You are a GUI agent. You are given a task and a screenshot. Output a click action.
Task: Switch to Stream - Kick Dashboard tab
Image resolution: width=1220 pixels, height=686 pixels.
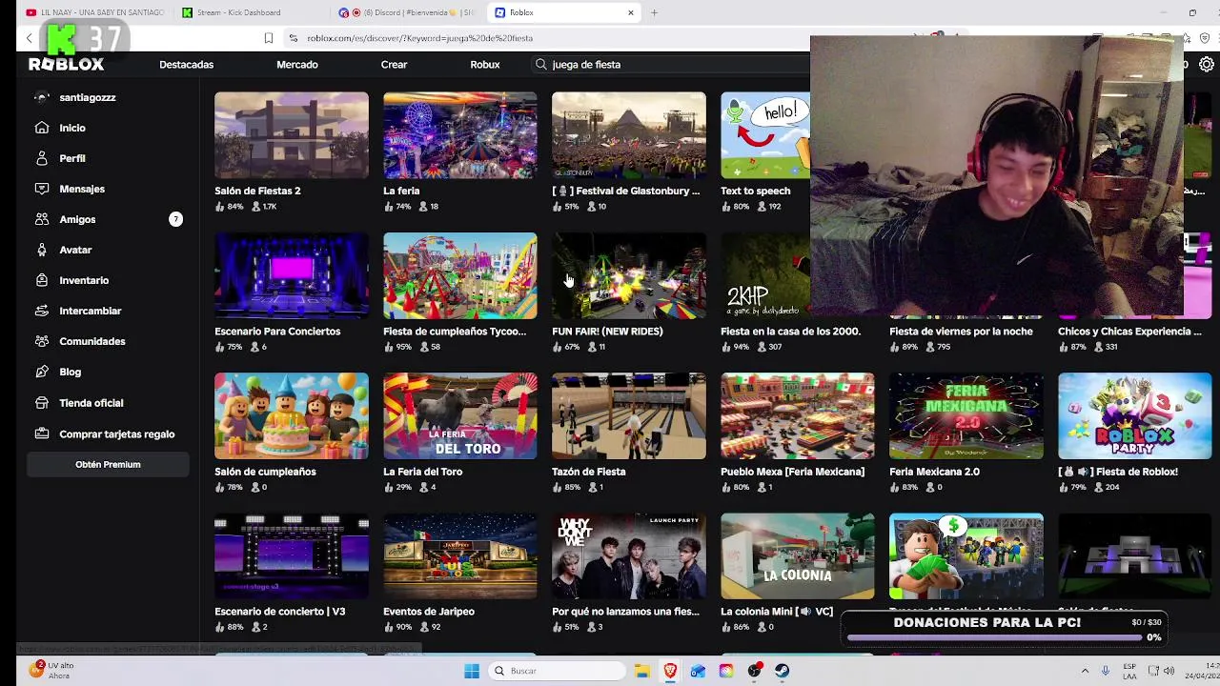(x=251, y=12)
